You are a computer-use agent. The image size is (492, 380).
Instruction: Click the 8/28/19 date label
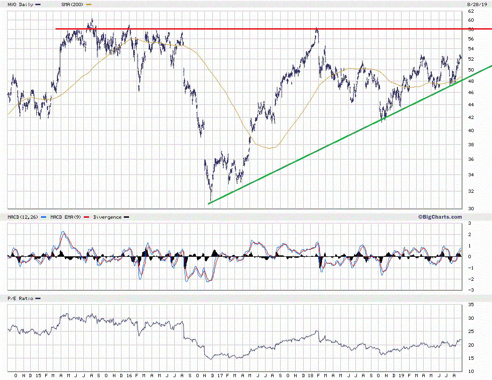coord(477,4)
